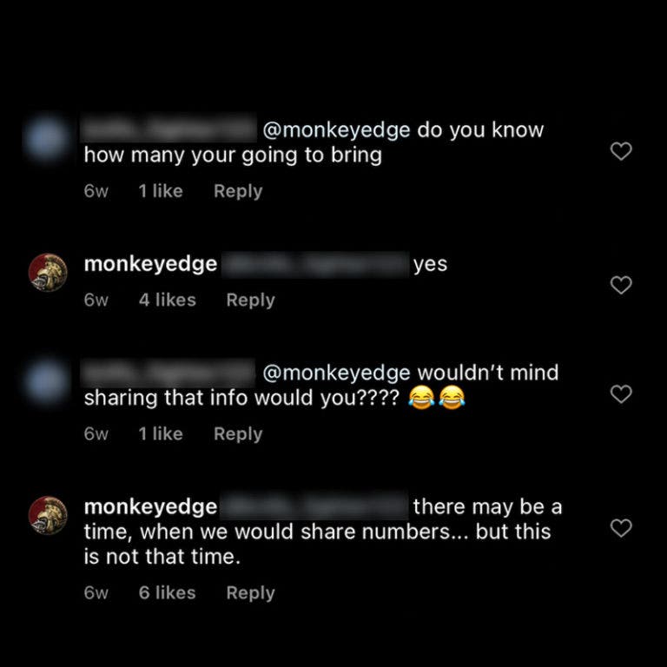Reply to the 'sharing that info would you' comment
The height and width of the screenshot is (667, 667).
click(238, 434)
